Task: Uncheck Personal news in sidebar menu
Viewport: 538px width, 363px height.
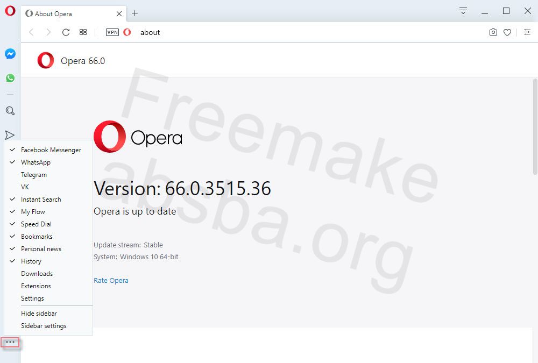Action: (x=48, y=249)
